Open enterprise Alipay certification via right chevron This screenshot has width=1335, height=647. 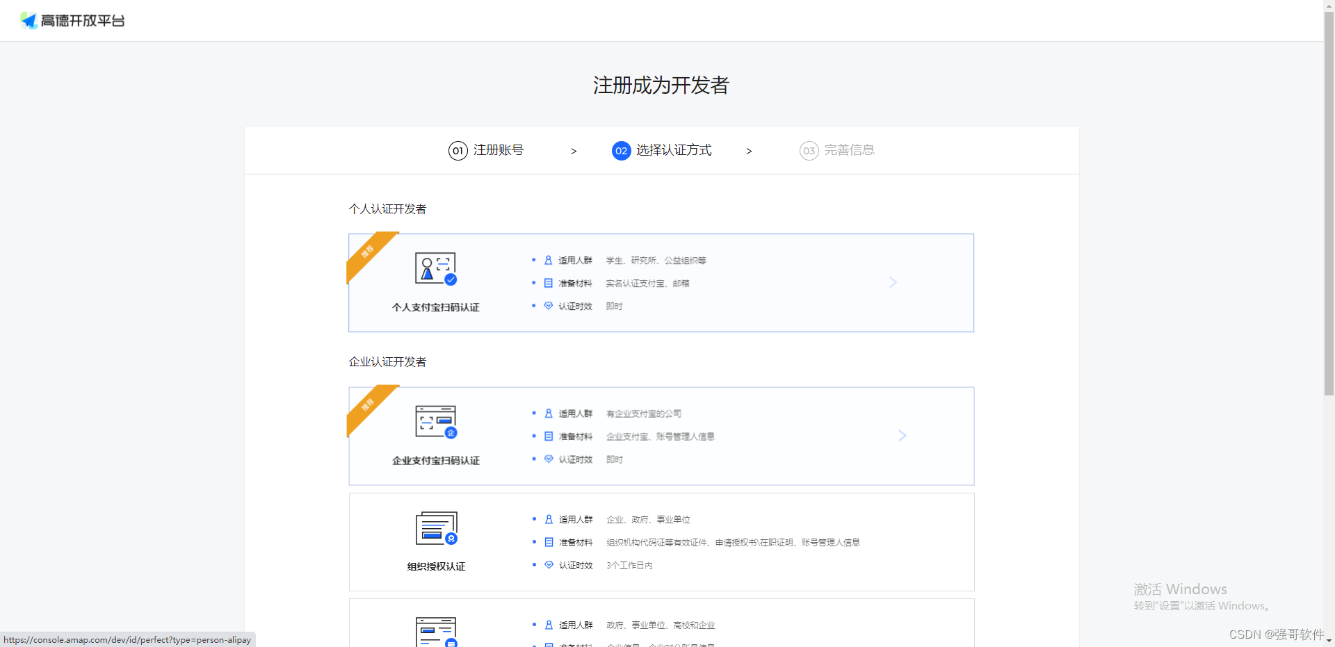pyautogui.click(x=903, y=436)
